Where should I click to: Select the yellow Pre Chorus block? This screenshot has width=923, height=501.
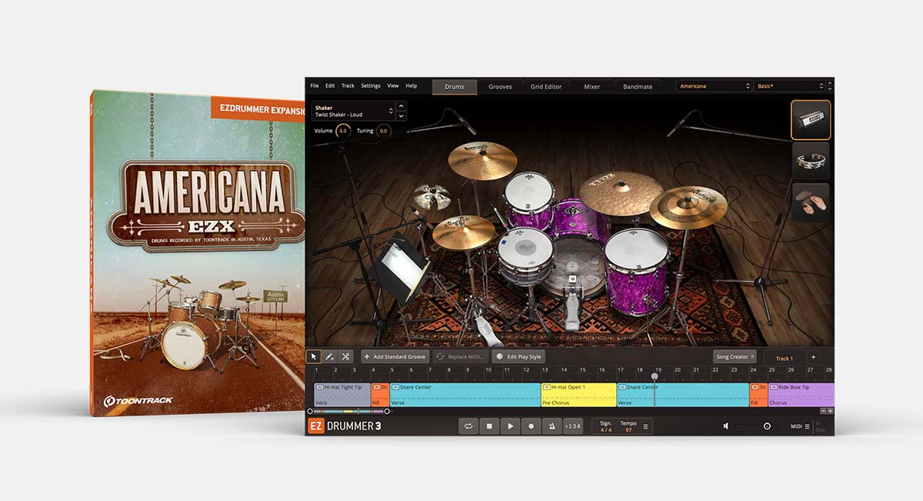tap(579, 395)
